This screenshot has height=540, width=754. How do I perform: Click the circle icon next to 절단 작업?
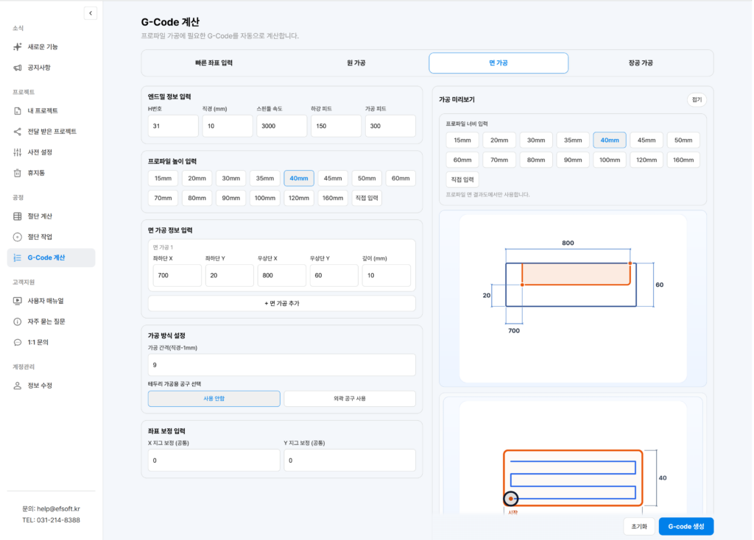coord(18,237)
